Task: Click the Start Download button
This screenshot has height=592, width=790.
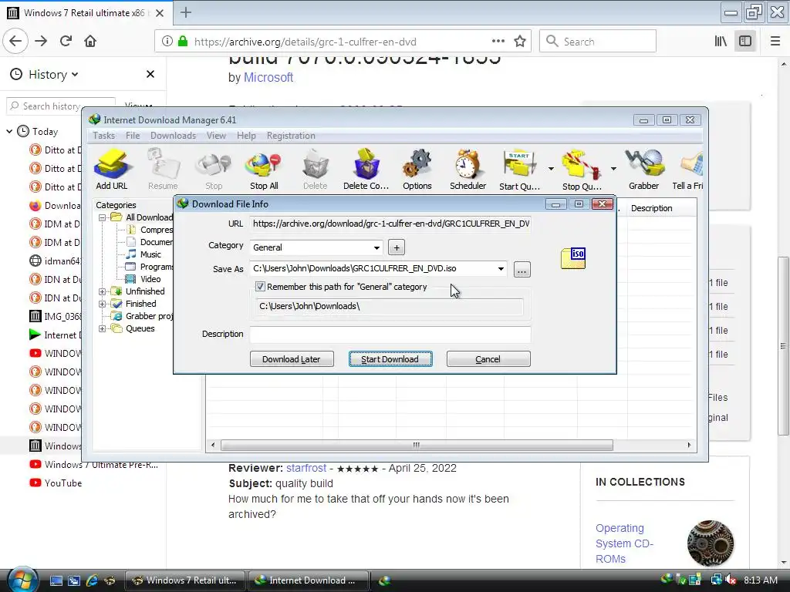Action: pyautogui.click(x=390, y=359)
